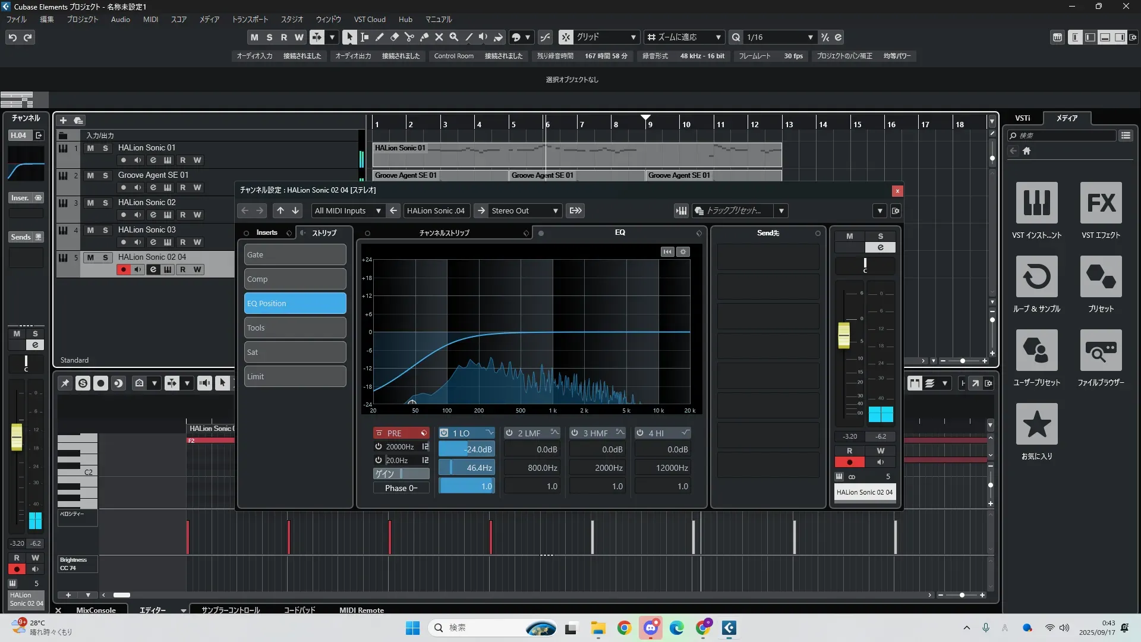Switch to the MixConsole tab
This screenshot has width=1141, height=642.
96,610
